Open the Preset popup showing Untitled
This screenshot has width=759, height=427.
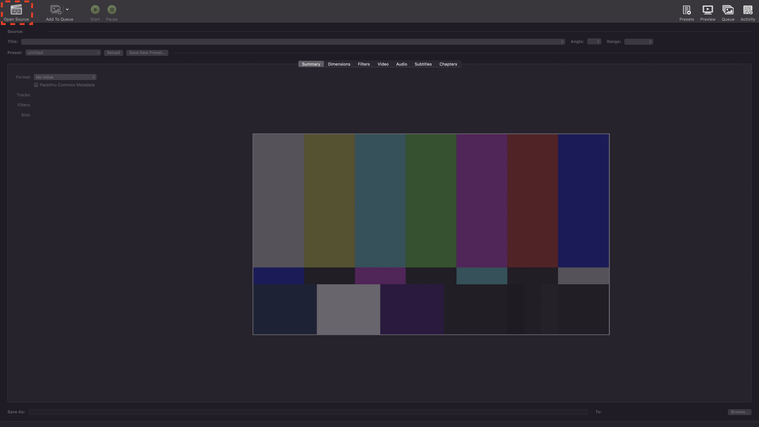tap(63, 53)
